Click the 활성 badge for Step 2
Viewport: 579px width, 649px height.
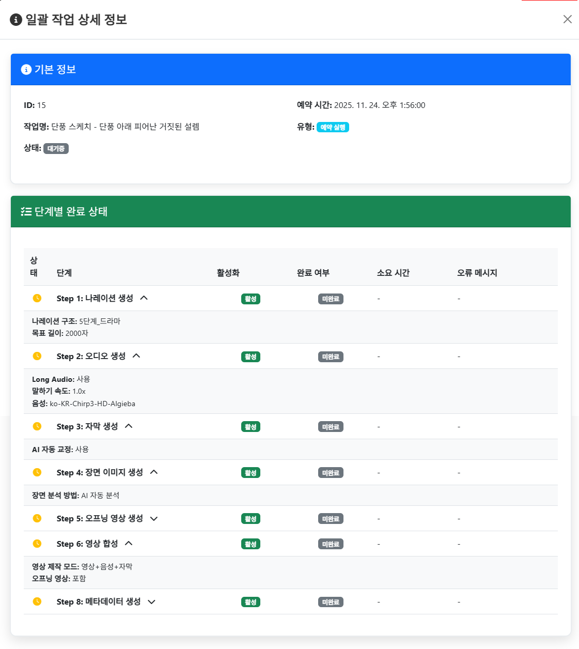[251, 357]
